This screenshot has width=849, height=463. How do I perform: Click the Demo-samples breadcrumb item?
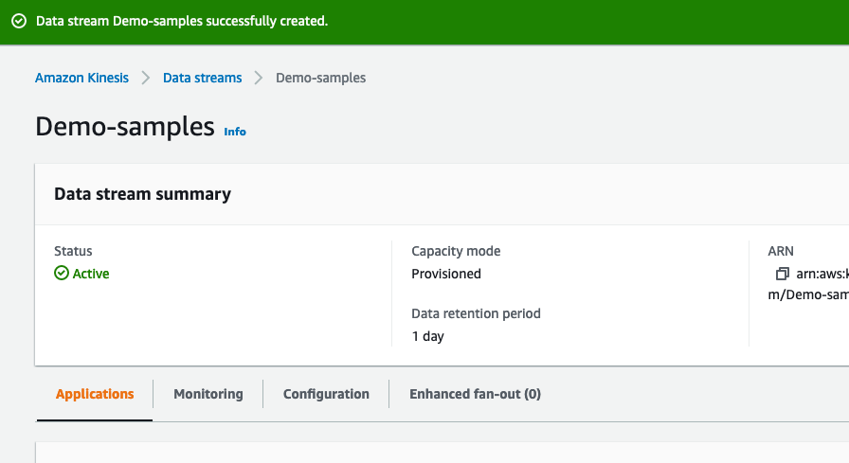(x=320, y=78)
